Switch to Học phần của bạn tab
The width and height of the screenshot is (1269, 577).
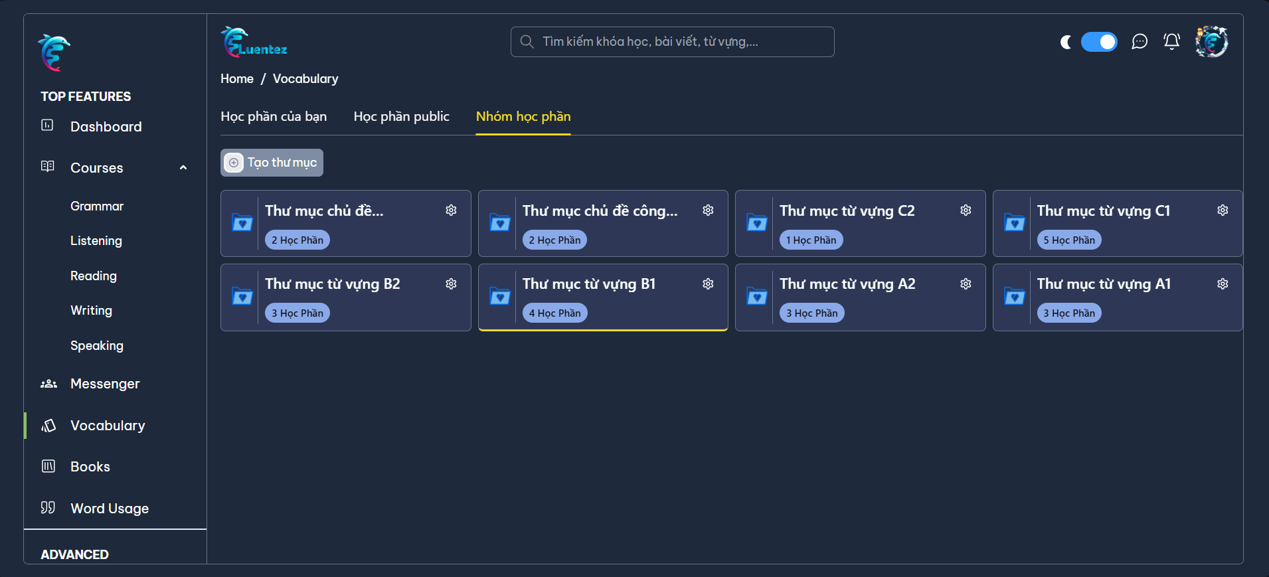click(274, 117)
